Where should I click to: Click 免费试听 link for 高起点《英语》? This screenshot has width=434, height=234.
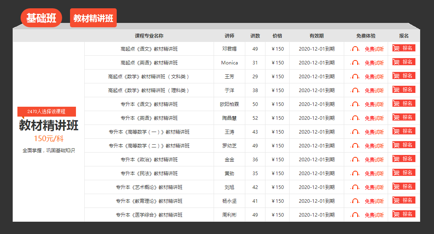click(374, 63)
